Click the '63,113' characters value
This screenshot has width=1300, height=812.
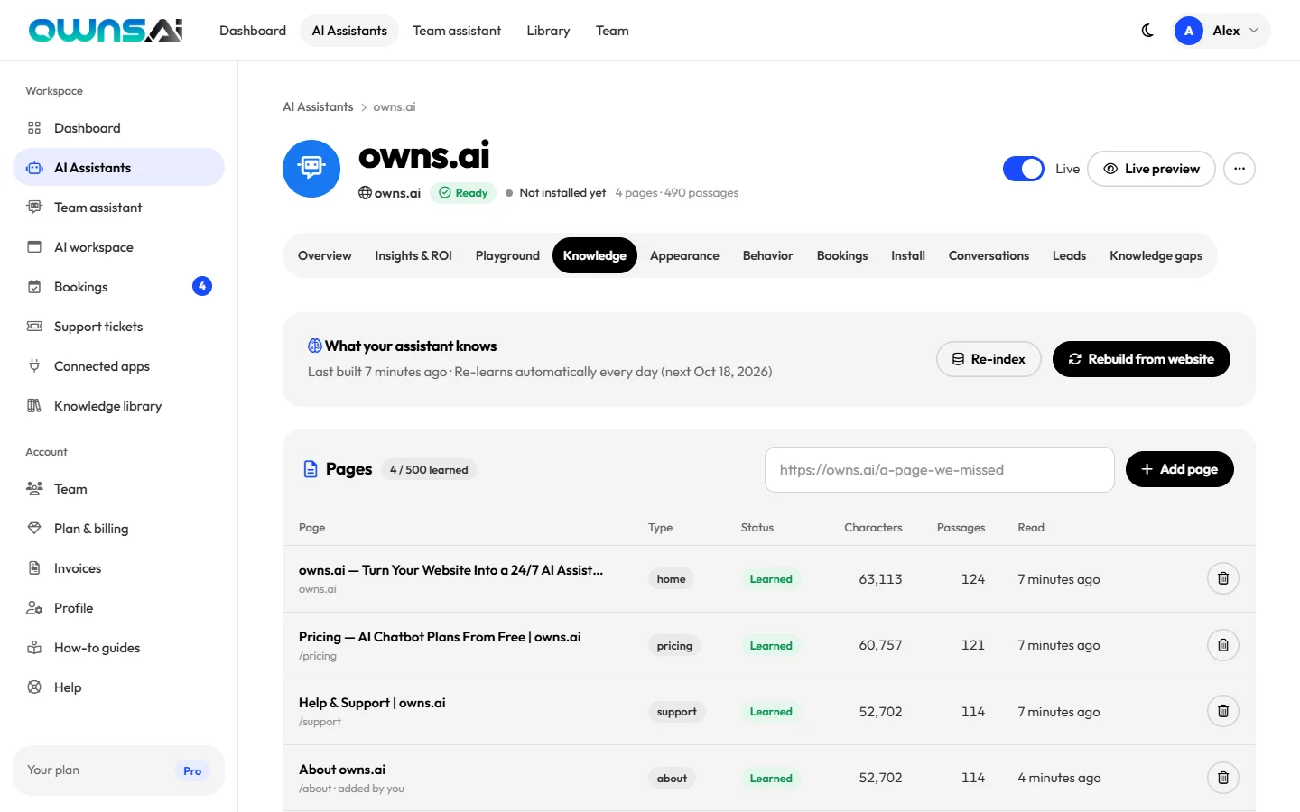880,579
